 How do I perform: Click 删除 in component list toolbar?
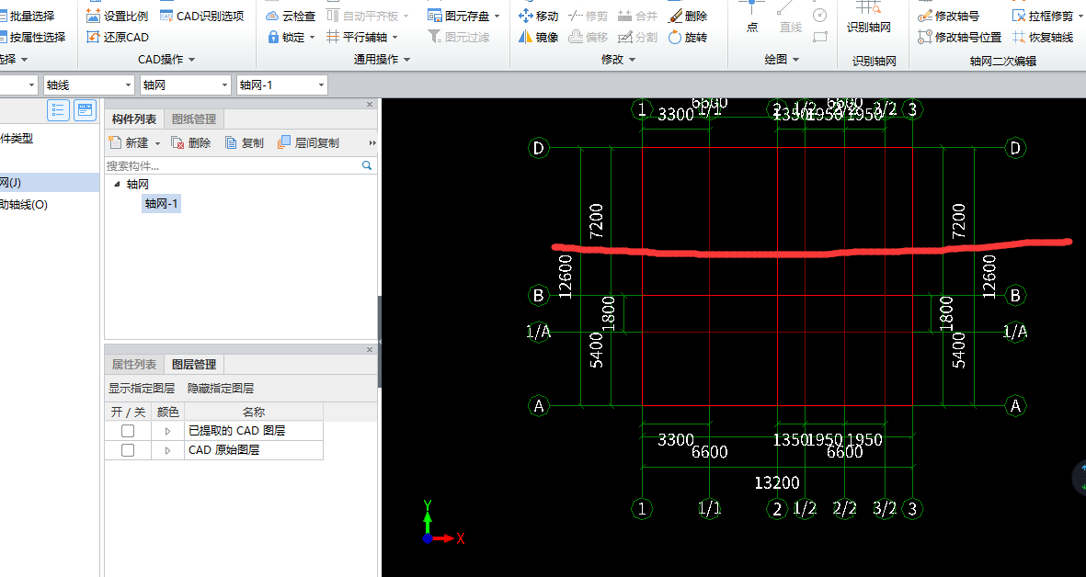[x=190, y=142]
